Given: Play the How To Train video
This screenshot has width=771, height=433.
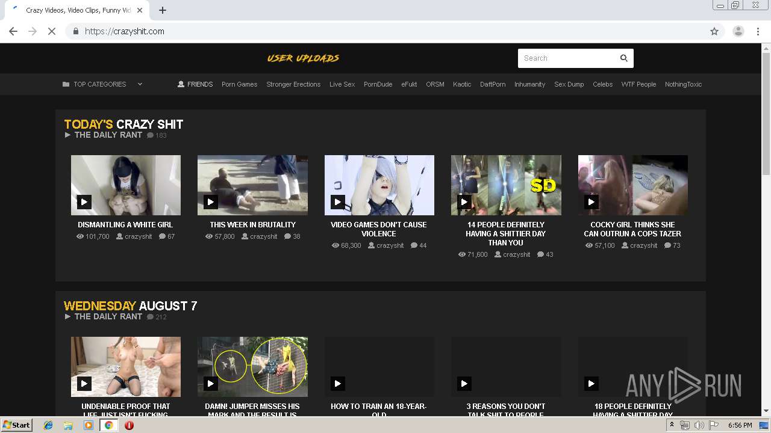Looking at the screenshot, I should [x=337, y=384].
